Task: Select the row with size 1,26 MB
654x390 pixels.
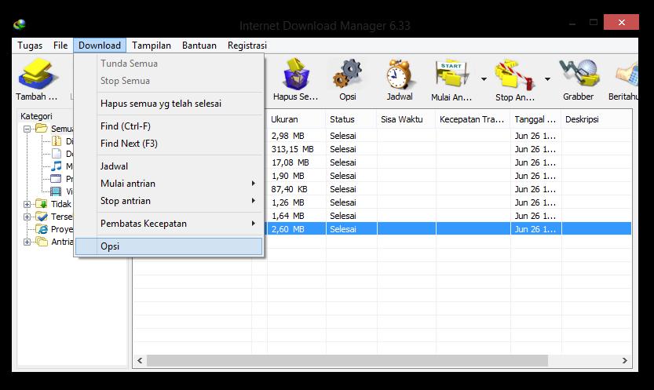Action: point(449,202)
